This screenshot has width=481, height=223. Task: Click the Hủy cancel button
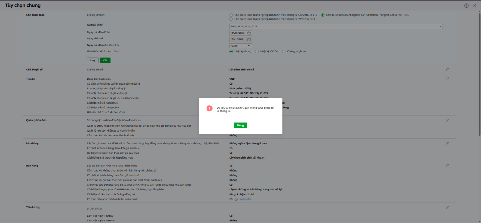click(x=93, y=60)
